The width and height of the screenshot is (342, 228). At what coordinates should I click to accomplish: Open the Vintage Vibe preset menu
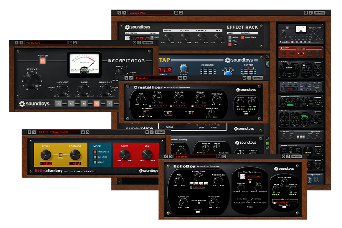[x=150, y=13]
